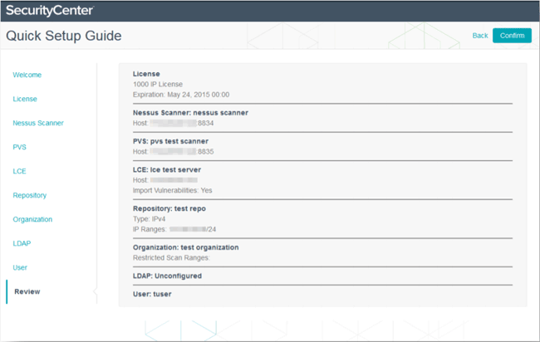This screenshot has height=342, width=540.
Task: Click 'PVS: pvs test scanner' heading
Action: 170,141
